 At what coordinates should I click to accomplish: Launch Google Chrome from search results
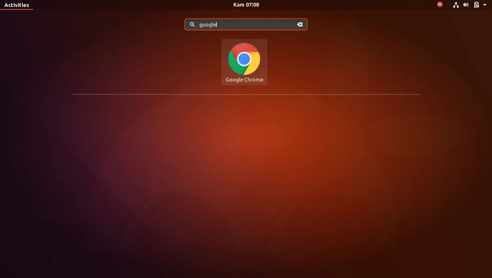244,62
